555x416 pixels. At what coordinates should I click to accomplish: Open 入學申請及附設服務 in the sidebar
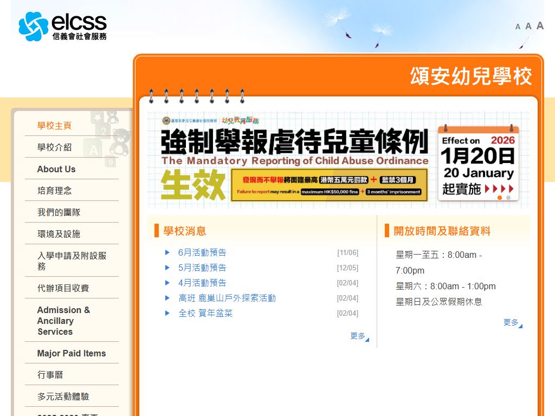tap(72, 261)
